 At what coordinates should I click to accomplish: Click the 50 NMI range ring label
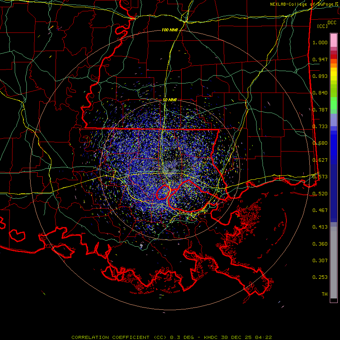pos(170,100)
